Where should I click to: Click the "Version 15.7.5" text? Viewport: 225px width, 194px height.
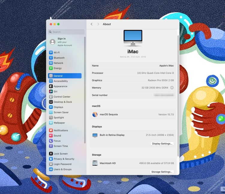click(166, 115)
